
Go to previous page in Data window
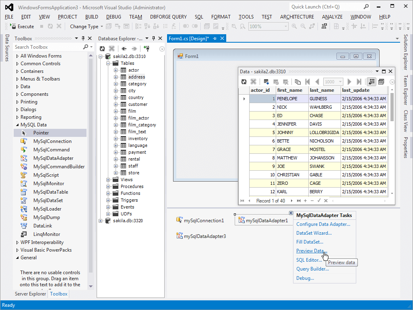click(x=317, y=82)
